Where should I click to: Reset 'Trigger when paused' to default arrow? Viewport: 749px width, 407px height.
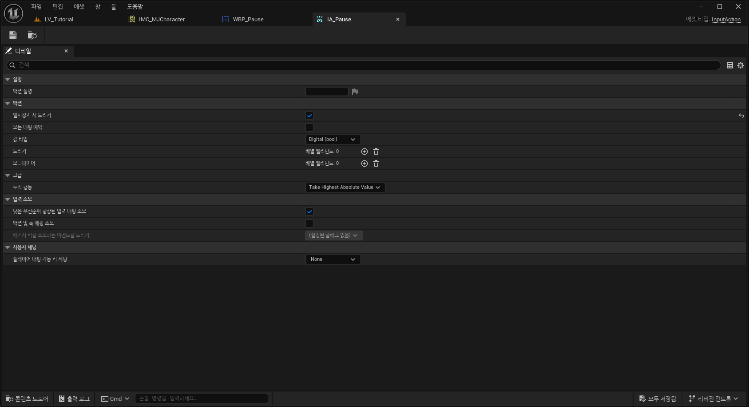[x=741, y=116]
